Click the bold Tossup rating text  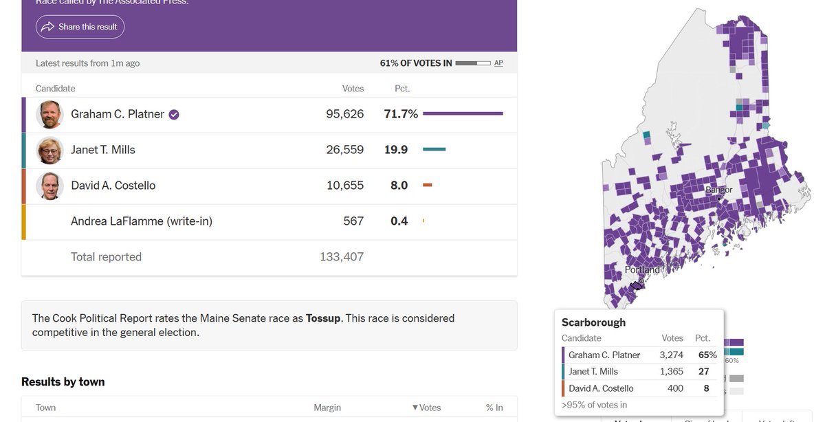[323, 318]
